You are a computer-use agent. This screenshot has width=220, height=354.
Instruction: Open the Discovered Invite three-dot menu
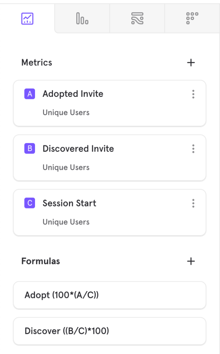pos(193,149)
